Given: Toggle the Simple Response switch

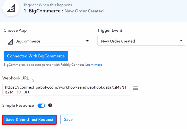Looking at the screenshot, I should [41, 105].
